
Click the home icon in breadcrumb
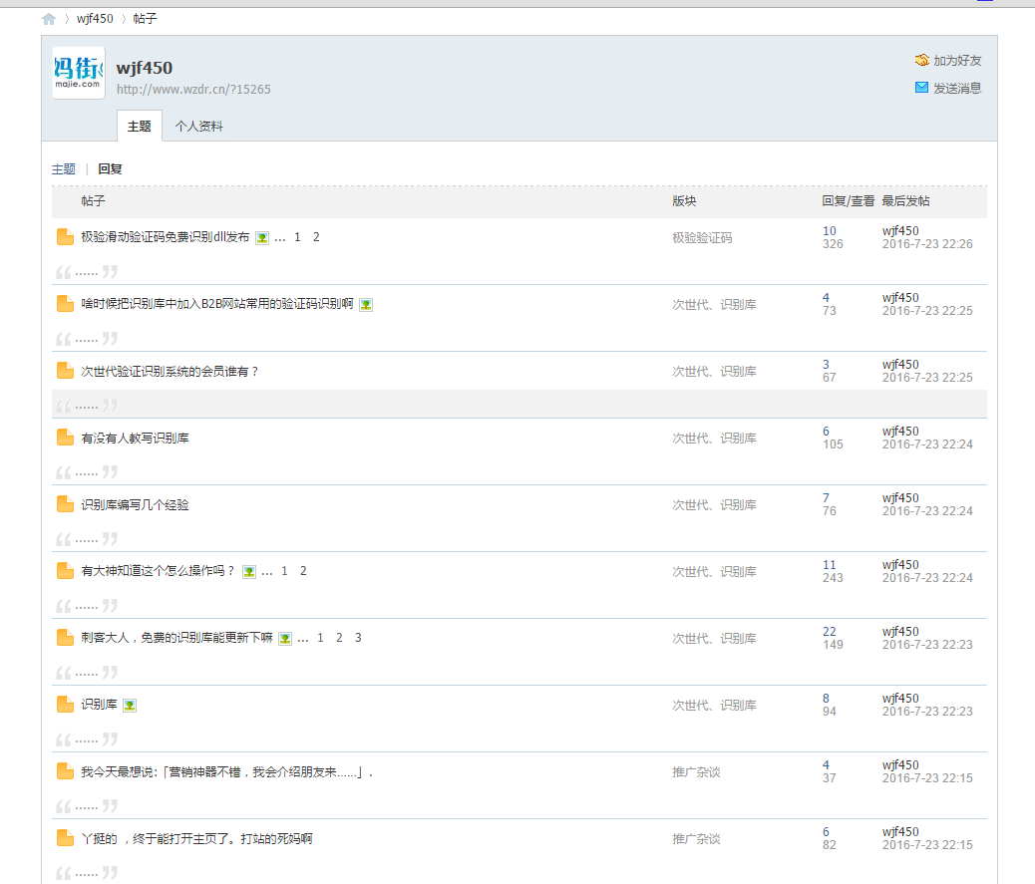pyautogui.click(x=49, y=19)
